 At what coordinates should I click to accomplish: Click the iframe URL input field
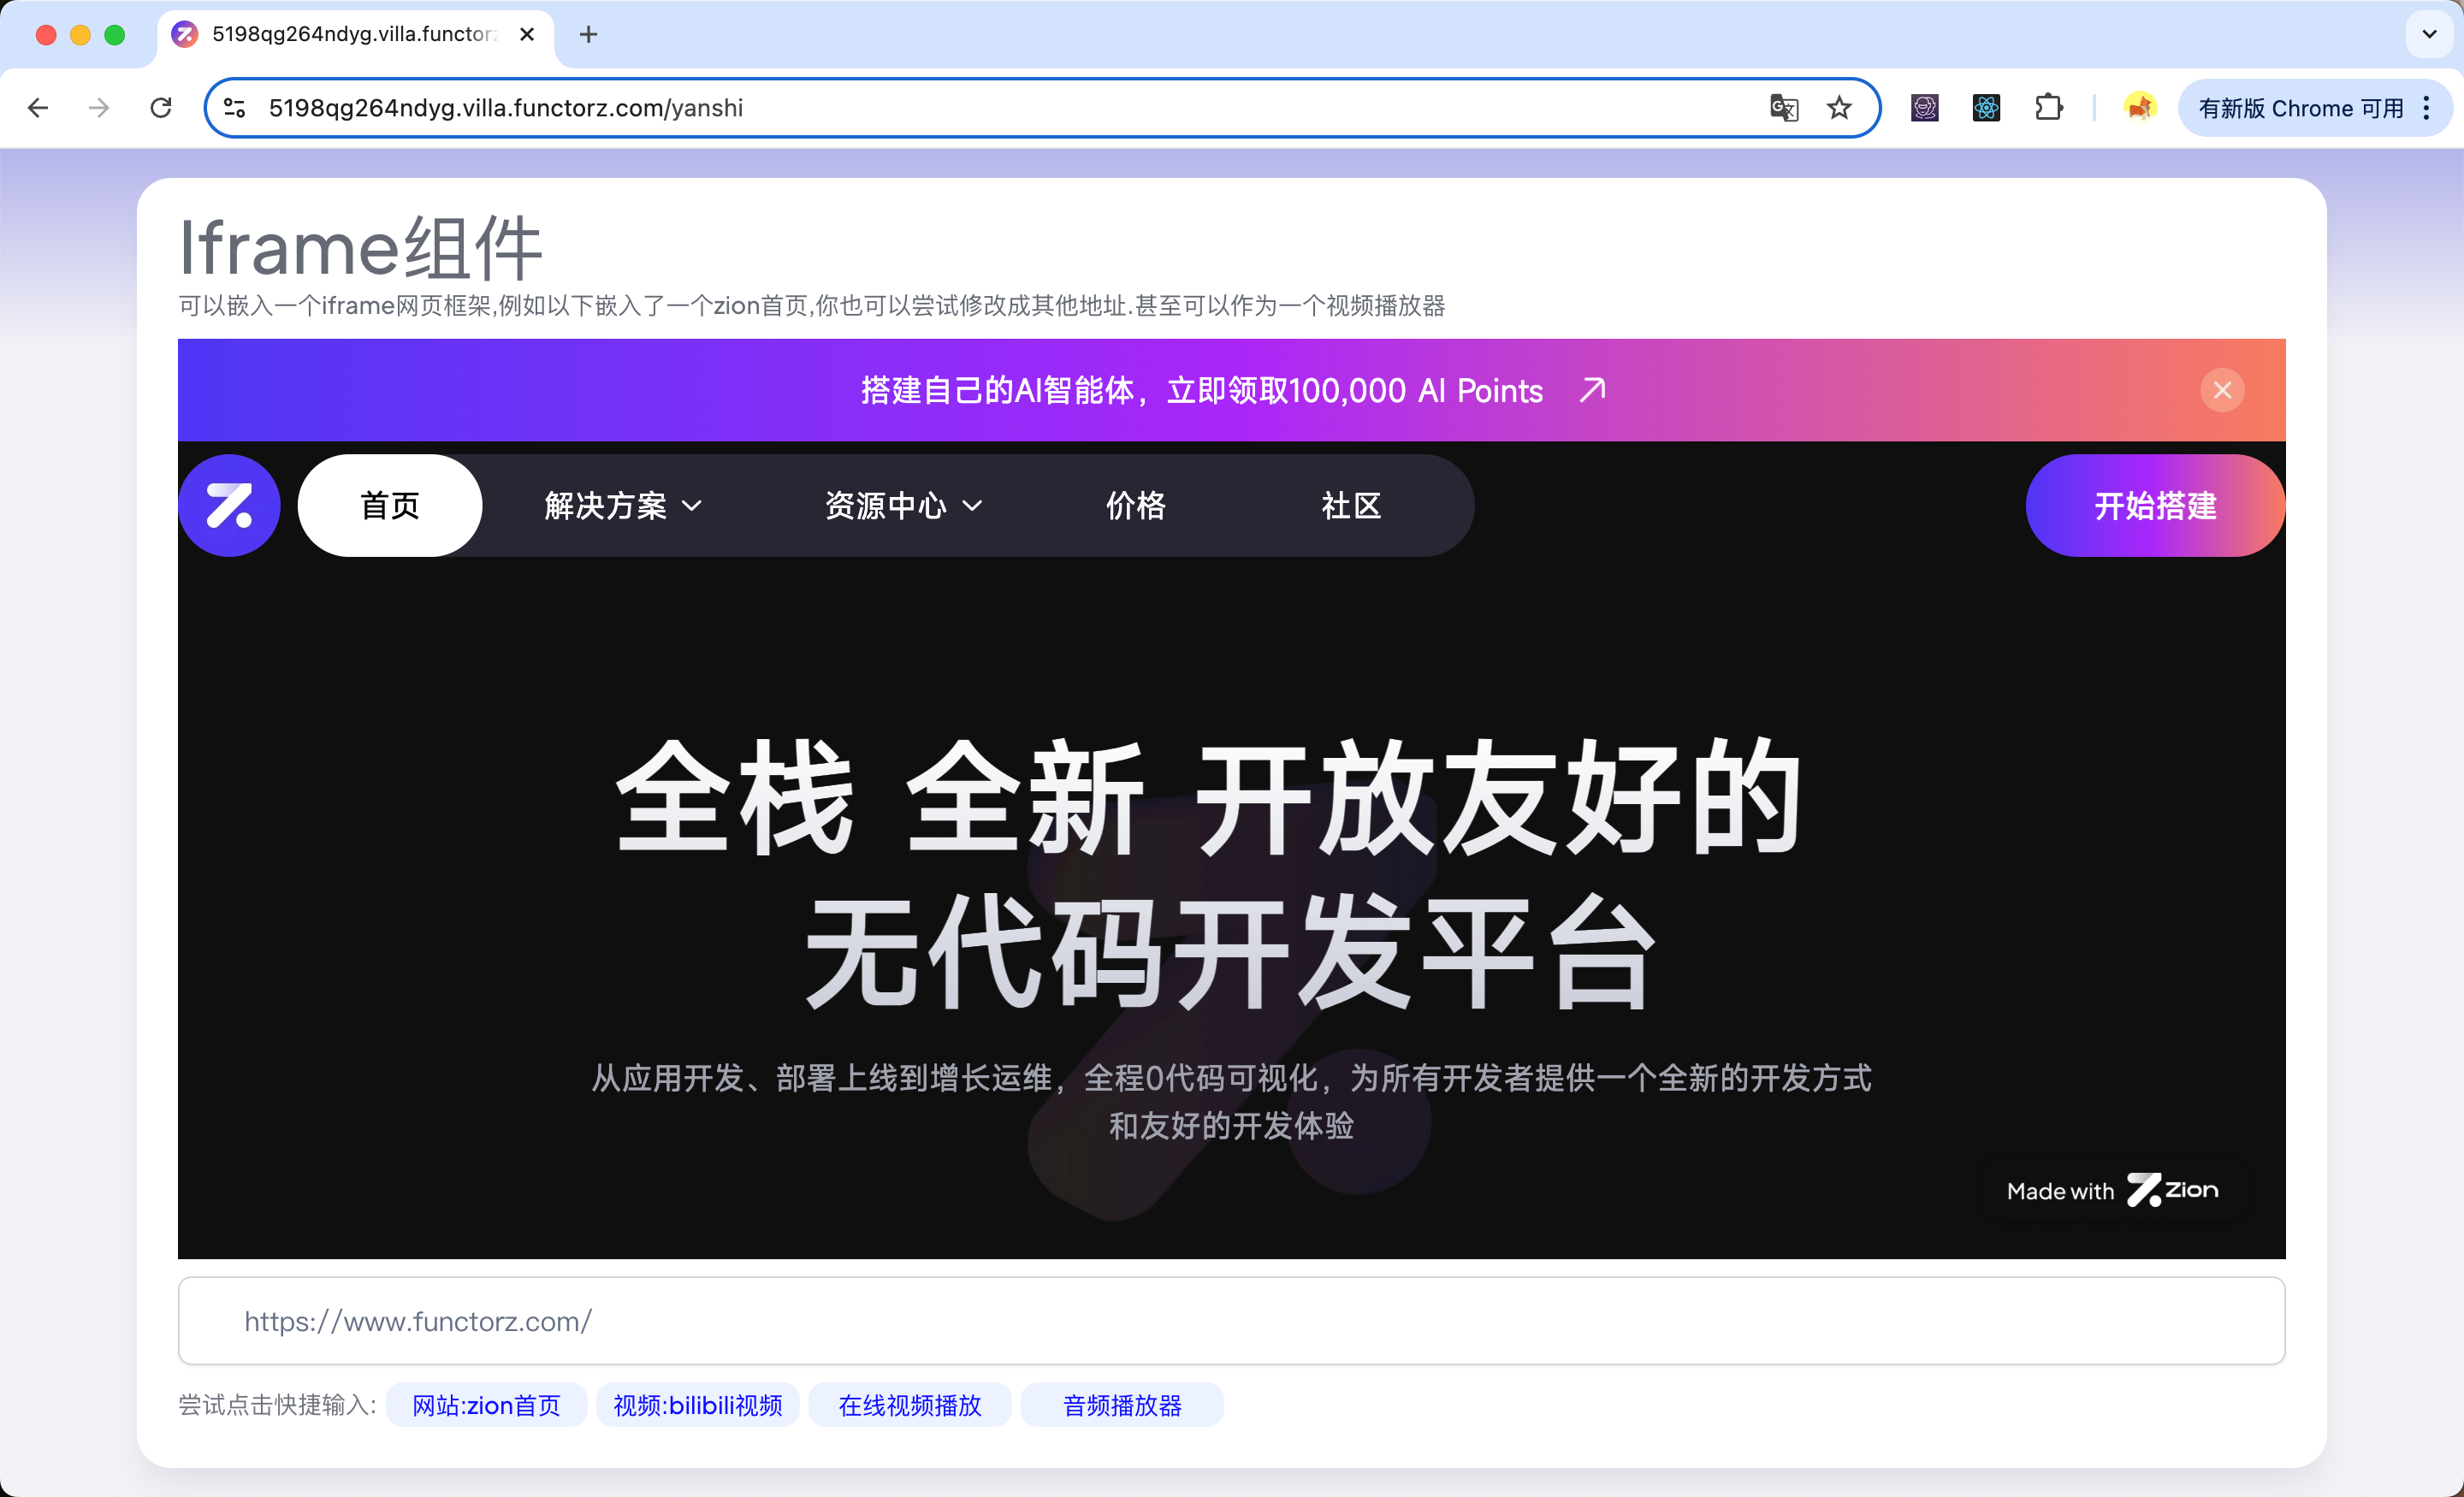tap(1230, 1321)
